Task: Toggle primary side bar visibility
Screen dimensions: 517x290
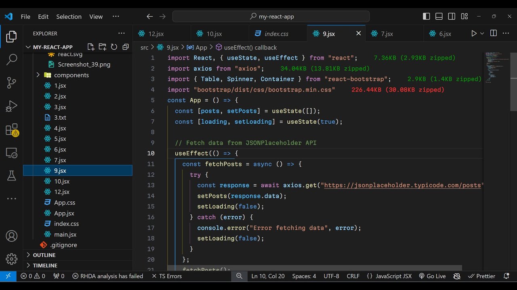Action: [x=427, y=17]
